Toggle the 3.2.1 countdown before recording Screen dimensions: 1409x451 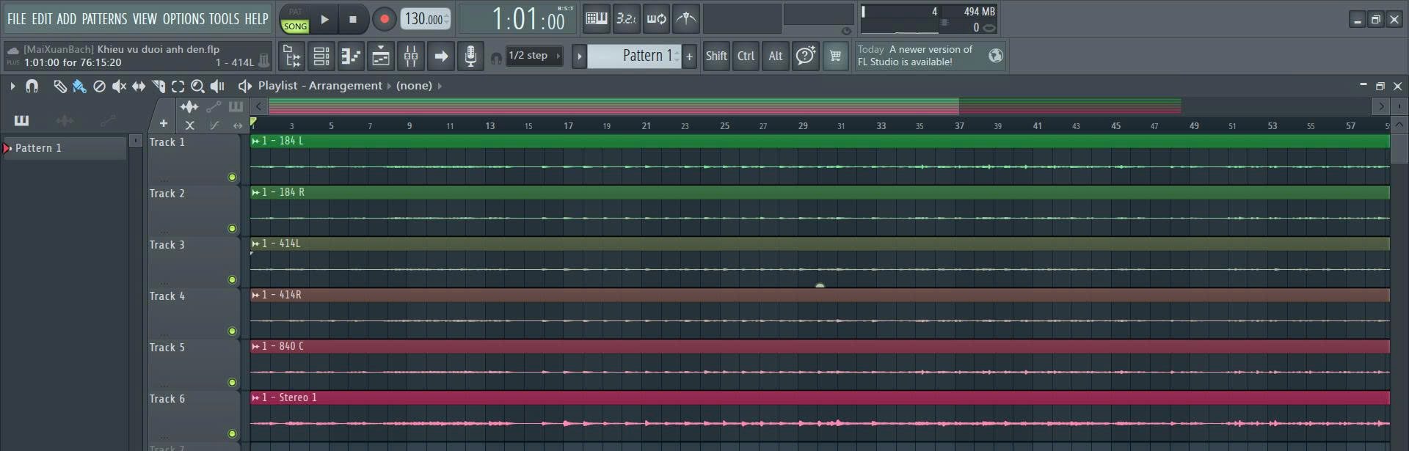[x=626, y=19]
